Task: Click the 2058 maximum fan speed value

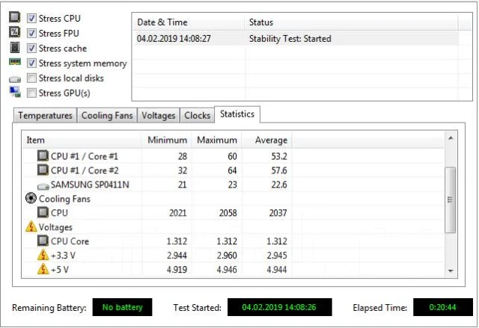Action: (228, 213)
